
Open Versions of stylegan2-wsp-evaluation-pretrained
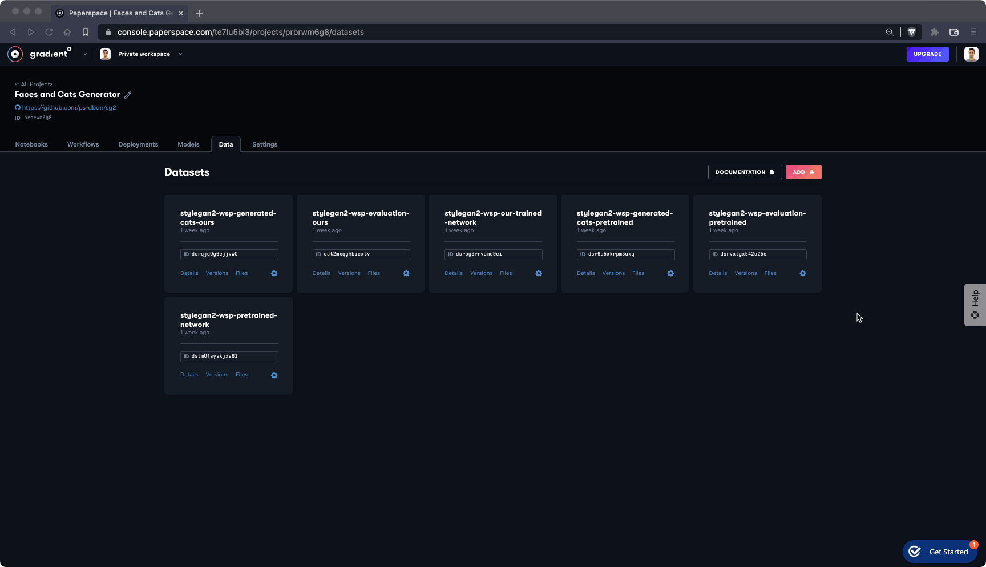(746, 273)
